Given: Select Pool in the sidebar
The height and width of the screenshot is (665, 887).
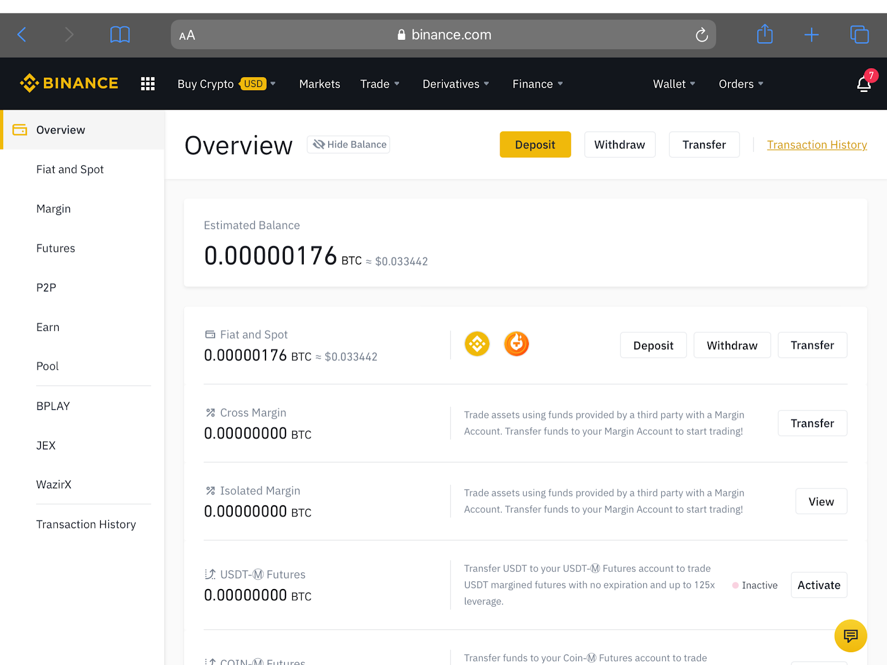Looking at the screenshot, I should coord(47,366).
